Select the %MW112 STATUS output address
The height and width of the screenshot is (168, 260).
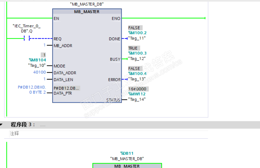[137, 94]
